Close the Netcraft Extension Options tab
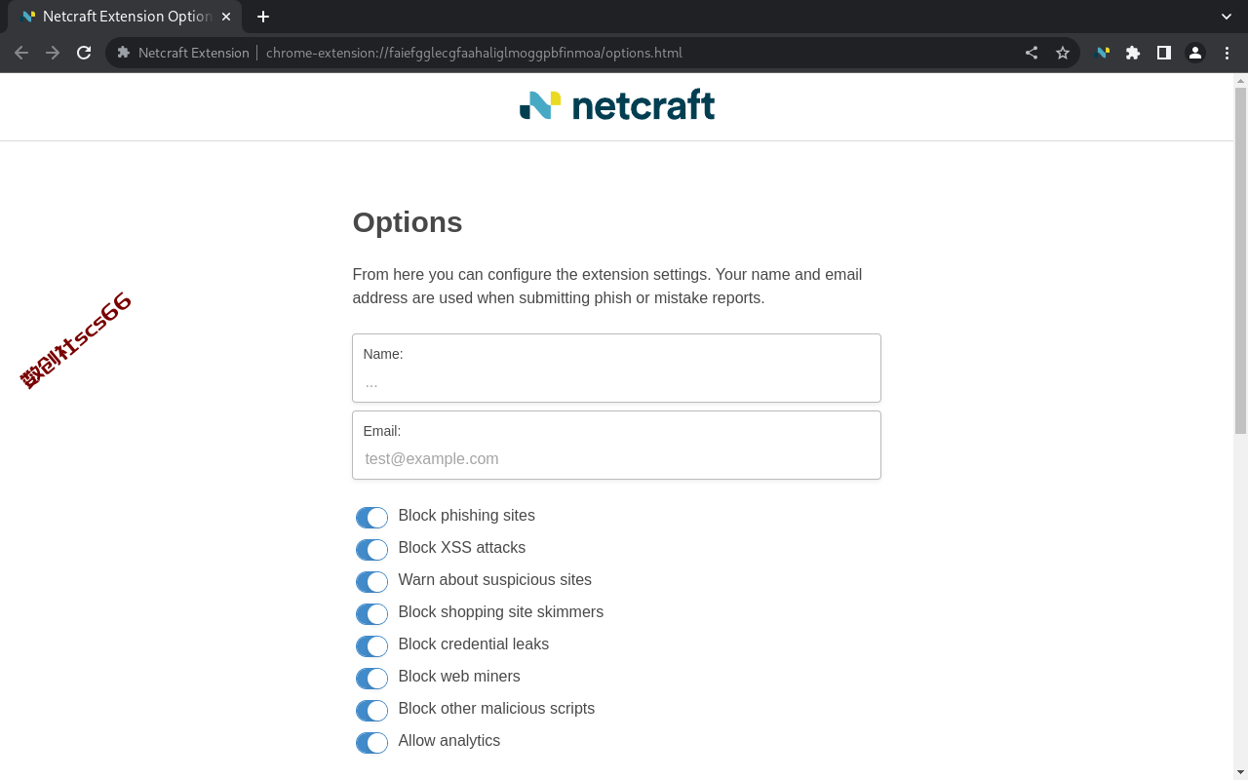The image size is (1248, 780). pyautogui.click(x=226, y=17)
